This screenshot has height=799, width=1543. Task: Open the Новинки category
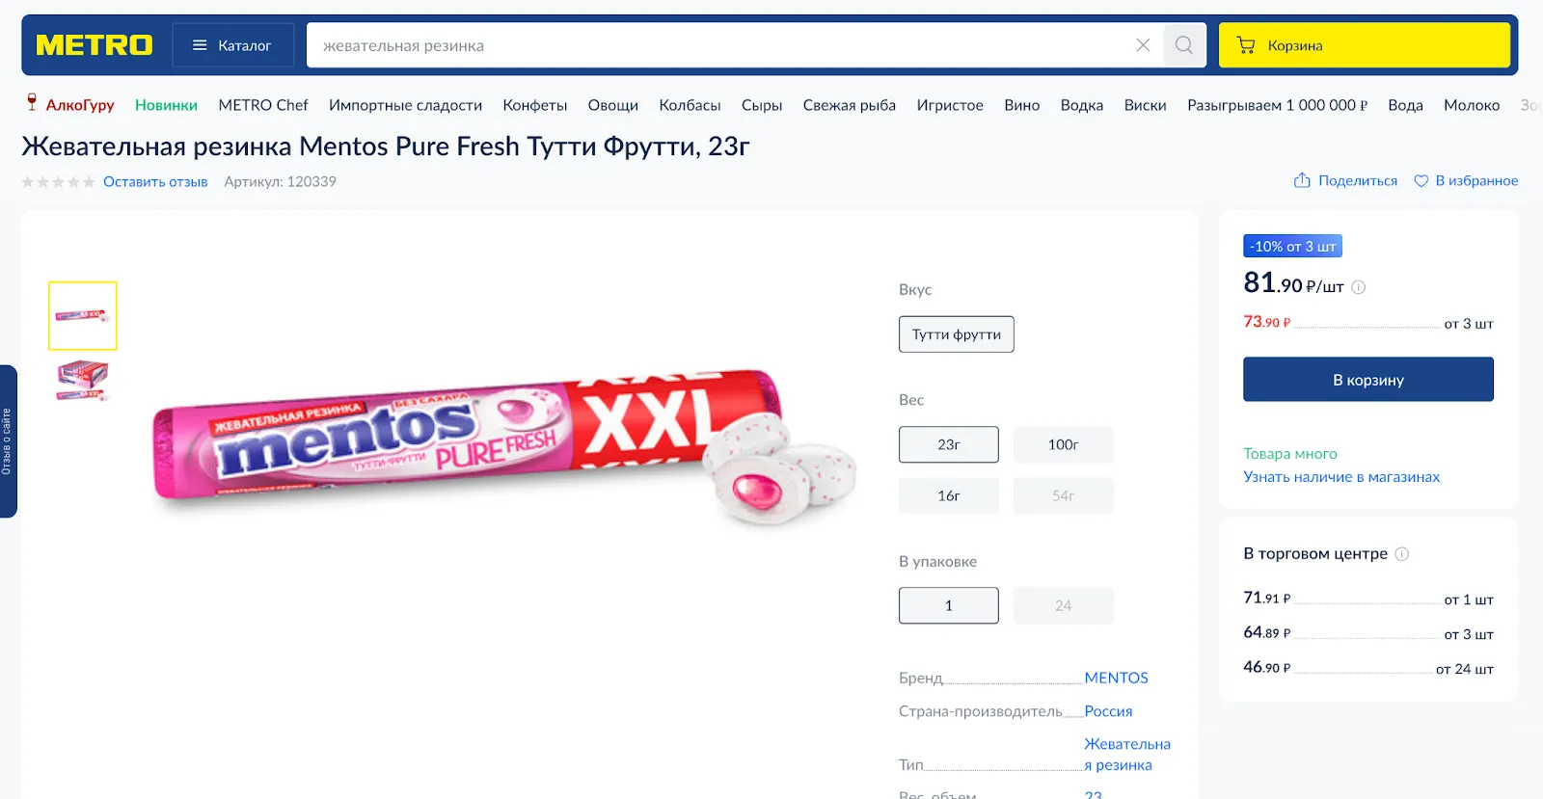pos(166,105)
